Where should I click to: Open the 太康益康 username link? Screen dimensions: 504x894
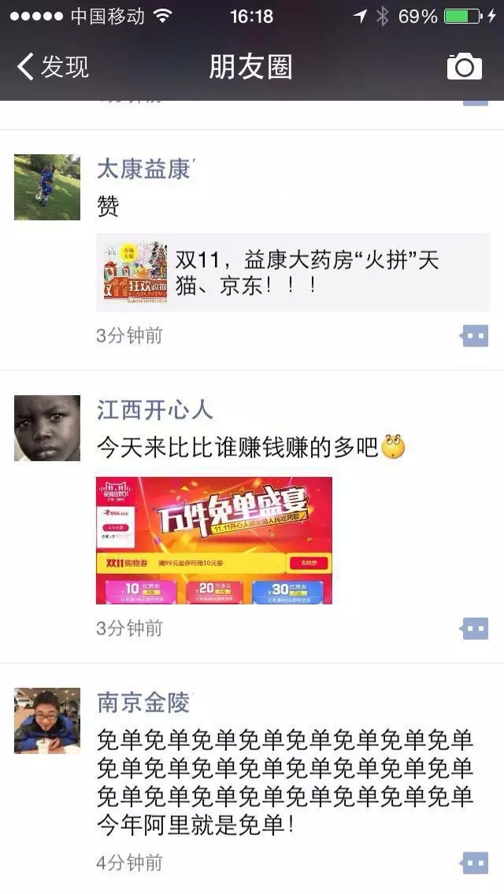click(x=145, y=169)
